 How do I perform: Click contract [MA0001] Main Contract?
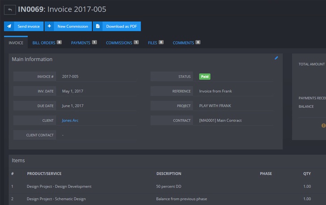(220, 120)
